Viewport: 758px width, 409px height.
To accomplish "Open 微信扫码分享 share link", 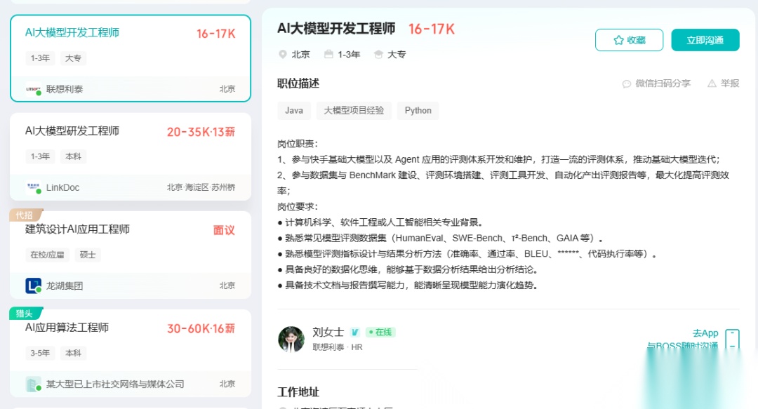I will pyautogui.click(x=656, y=83).
